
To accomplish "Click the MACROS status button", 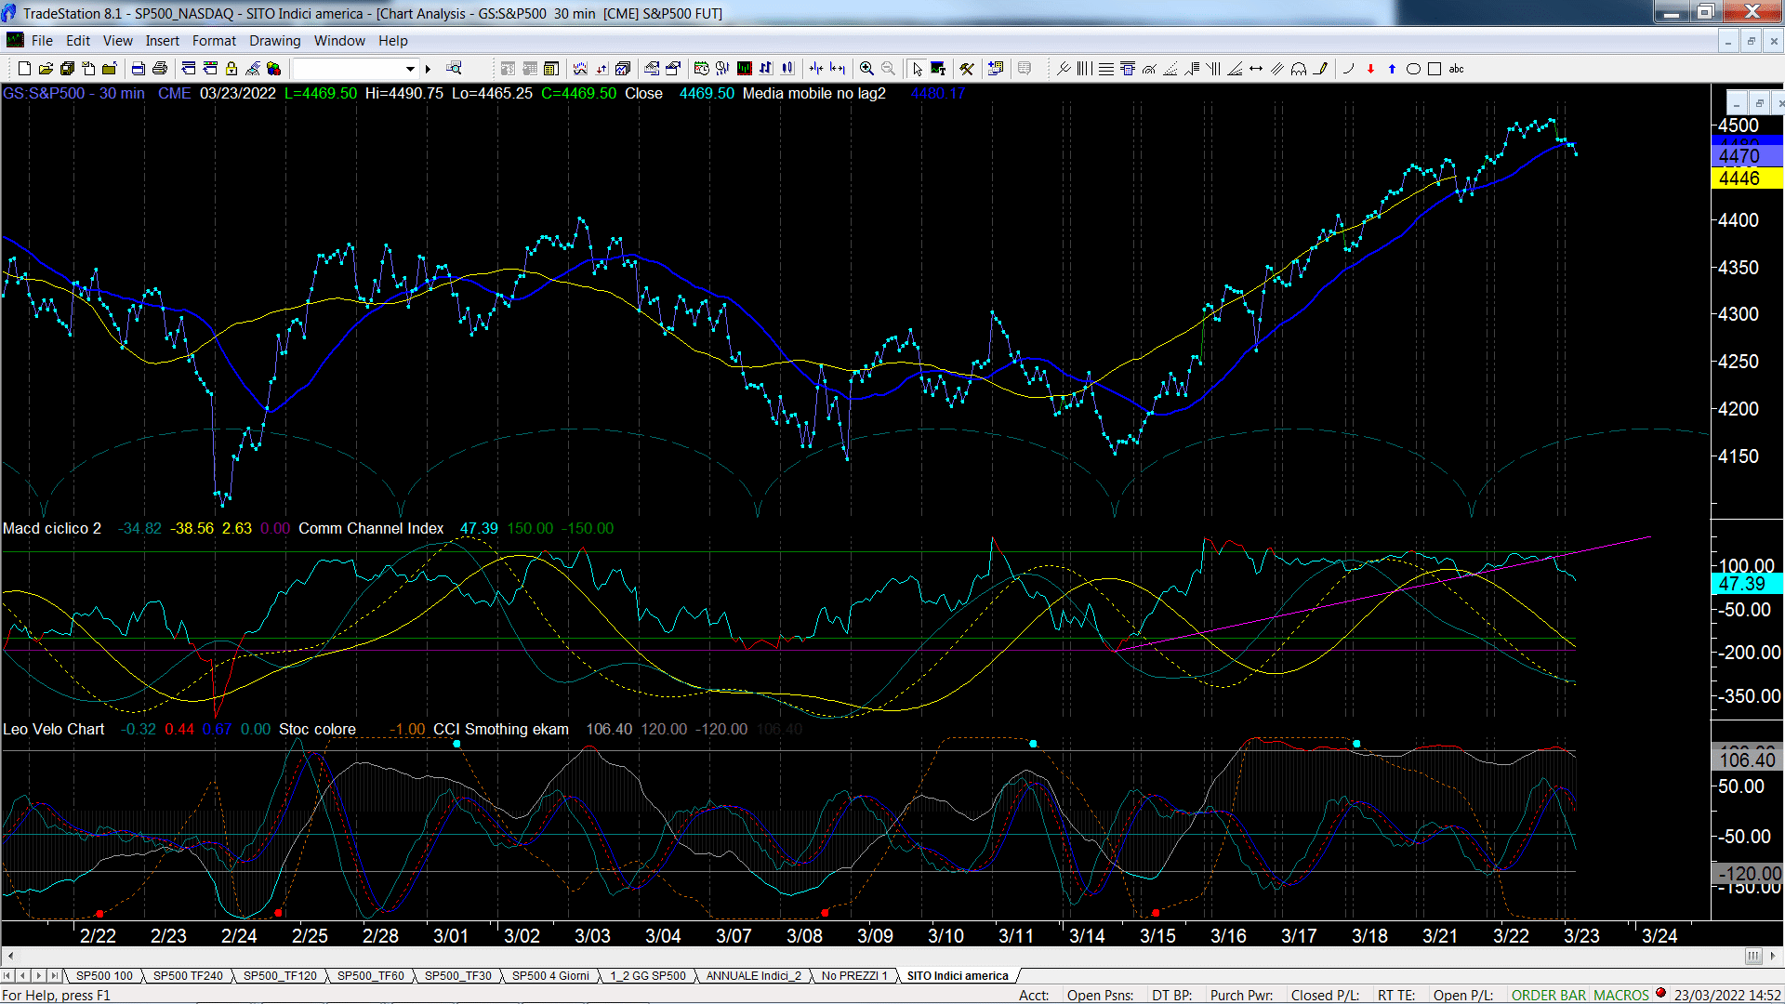I will [x=1620, y=996].
